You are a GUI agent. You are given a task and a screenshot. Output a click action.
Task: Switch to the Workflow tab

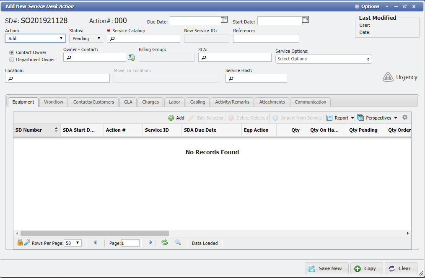tap(54, 102)
